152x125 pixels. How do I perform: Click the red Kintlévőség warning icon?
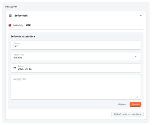[x=10, y=25]
